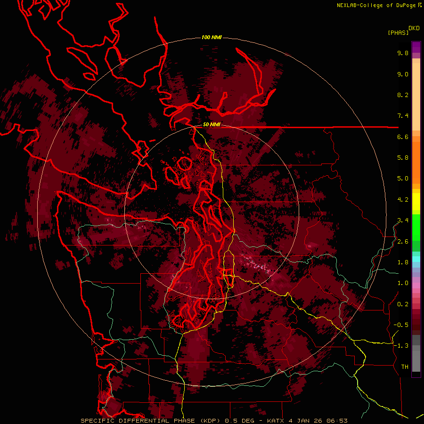
Task: Click the -0.5 value on color scale
Action: 401,325
